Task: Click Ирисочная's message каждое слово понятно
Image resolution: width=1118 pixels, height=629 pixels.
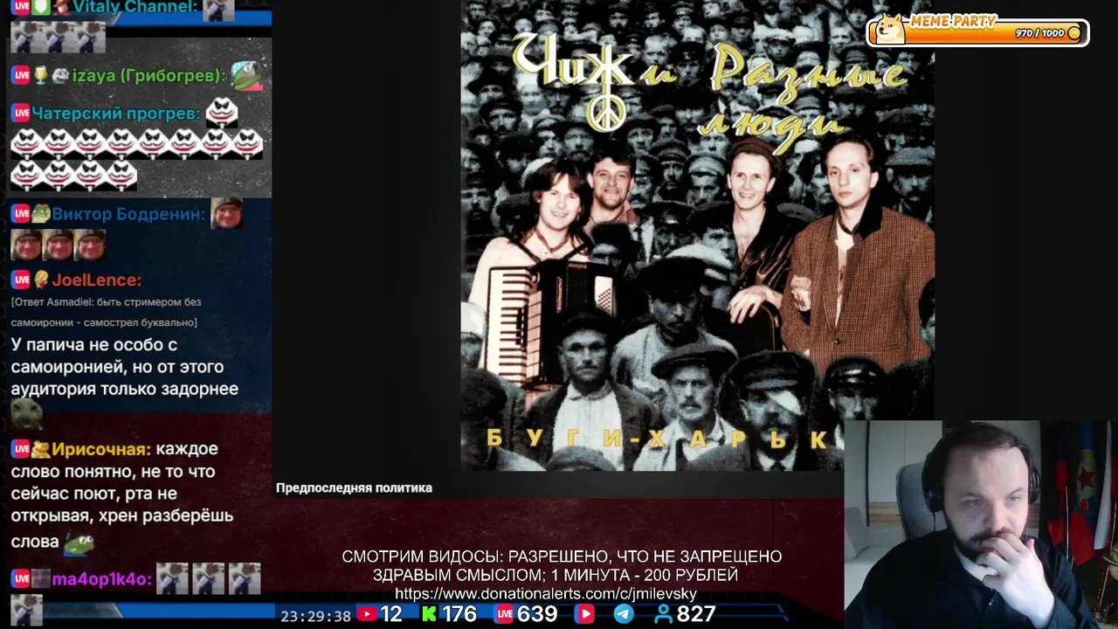Action: point(122,495)
